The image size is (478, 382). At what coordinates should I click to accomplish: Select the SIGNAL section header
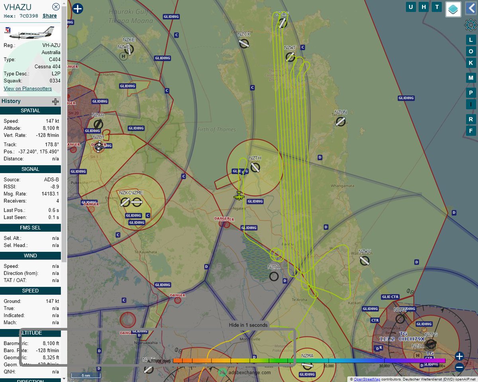pyautogui.click(x=30, y=169)
